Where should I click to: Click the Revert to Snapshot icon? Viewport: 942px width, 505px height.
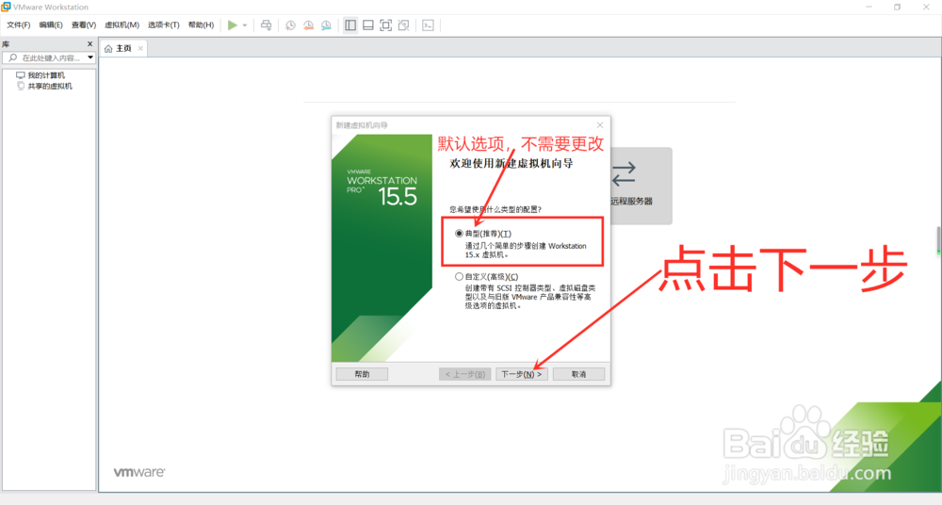click(x=308, y=25)
